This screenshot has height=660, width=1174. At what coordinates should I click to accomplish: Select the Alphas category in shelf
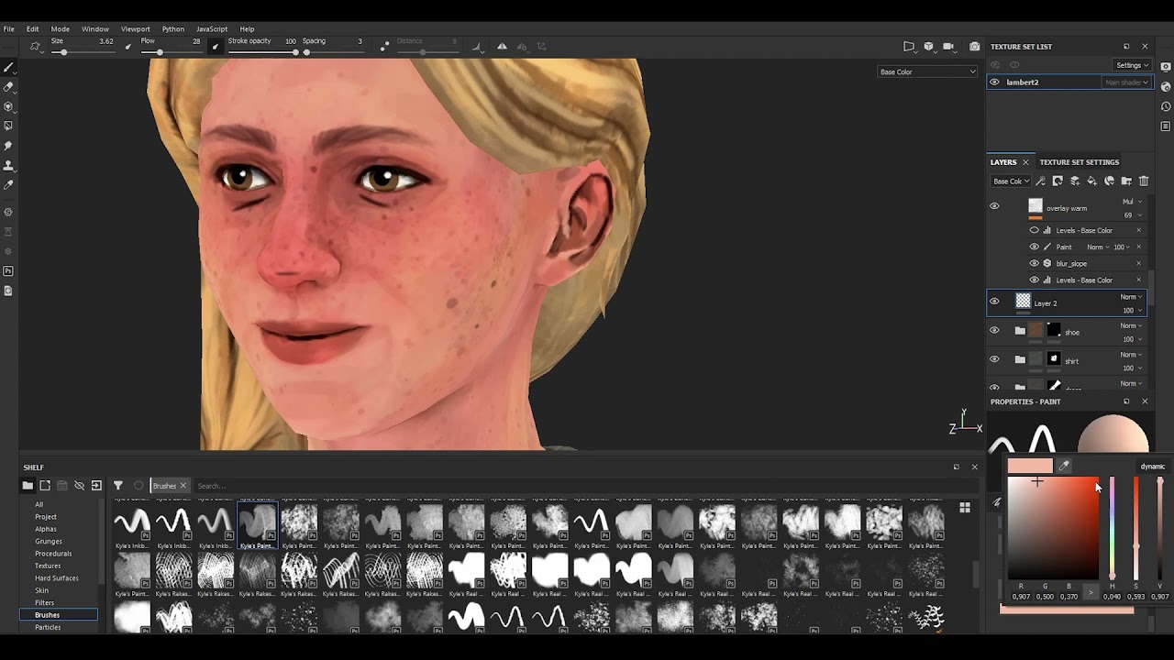[46, 529]
